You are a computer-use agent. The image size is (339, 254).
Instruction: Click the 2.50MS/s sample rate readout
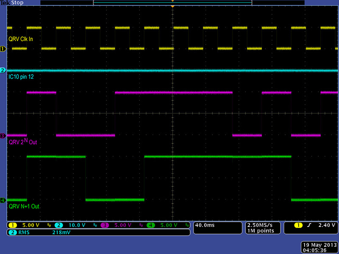tap(260, 225)
